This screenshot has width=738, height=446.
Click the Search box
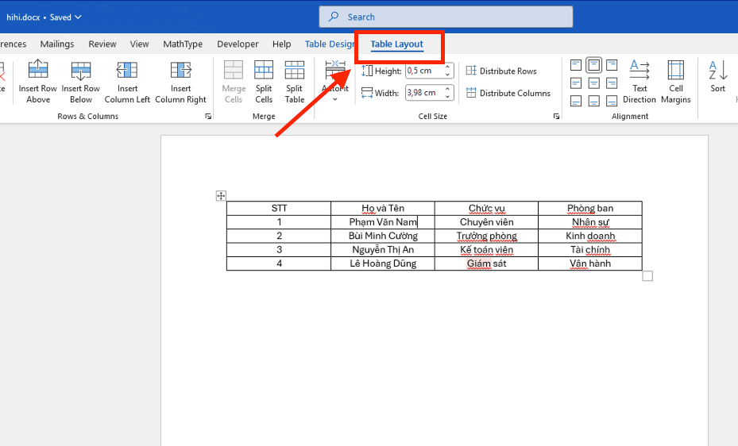[446, 17]
